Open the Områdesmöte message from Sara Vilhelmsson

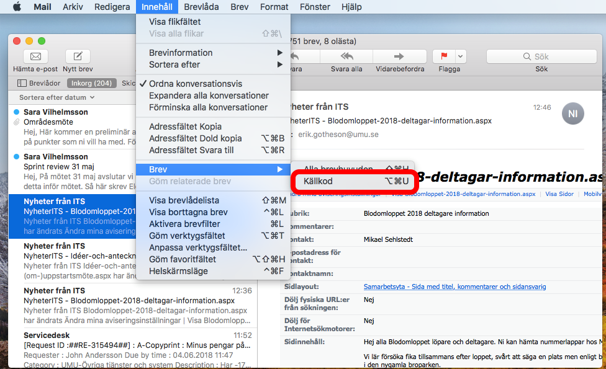point(73,127)
